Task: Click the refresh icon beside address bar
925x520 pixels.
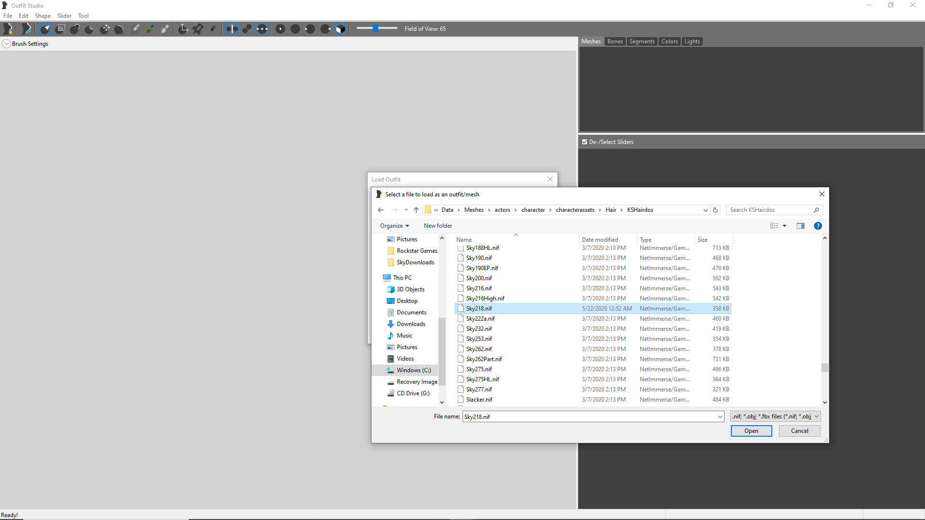Action: click(715, 210)
